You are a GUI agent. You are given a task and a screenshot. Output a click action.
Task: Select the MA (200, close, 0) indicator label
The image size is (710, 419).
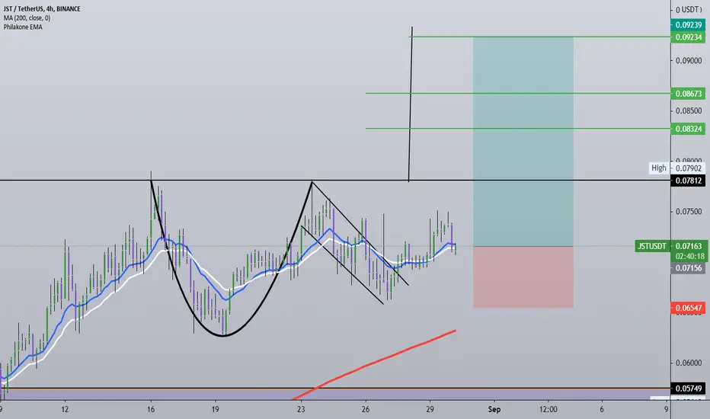click(27, 18)
